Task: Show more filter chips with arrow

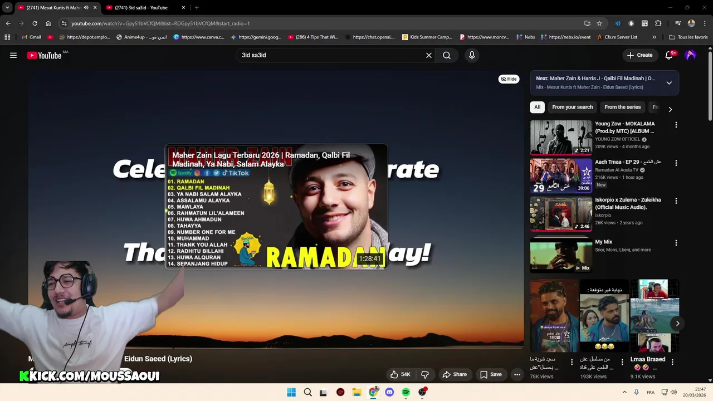Action: [x=670, y=109]
